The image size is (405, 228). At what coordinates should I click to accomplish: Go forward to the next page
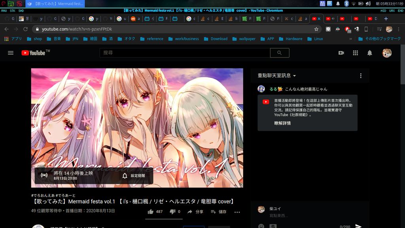[16, 29]
